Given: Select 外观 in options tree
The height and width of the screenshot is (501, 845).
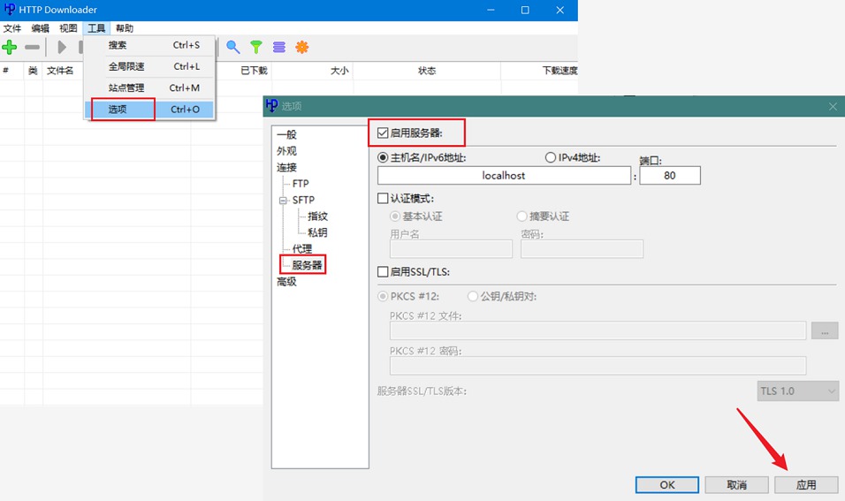Looking at the screenshot, I should tap(286, 151).
